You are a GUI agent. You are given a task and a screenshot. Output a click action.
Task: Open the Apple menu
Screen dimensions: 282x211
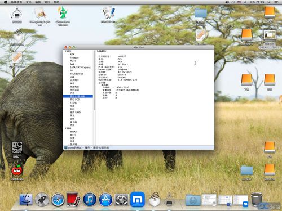point(6,2)
